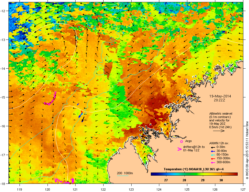Click the '150-300m' depth label
The width and height of the screenshot is (249, 192).
(223, 158)
